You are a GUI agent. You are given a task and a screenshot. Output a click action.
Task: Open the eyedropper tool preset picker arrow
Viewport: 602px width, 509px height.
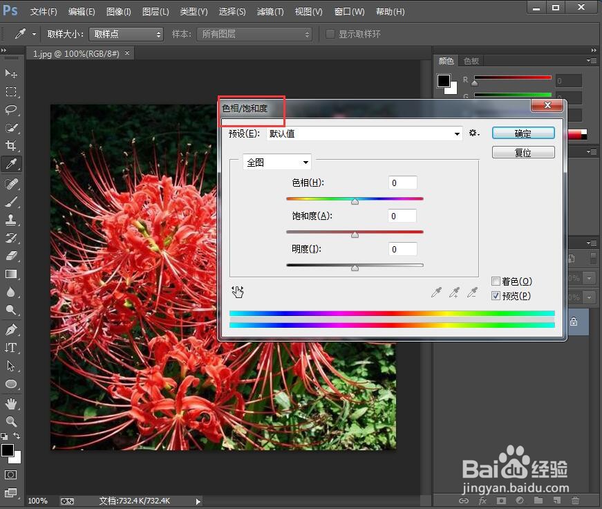click(x=34, y=34)
